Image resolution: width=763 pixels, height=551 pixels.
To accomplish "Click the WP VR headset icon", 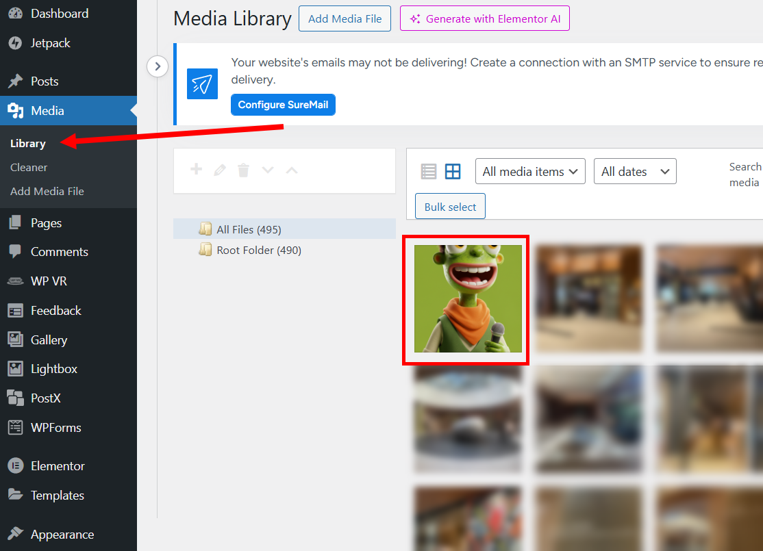I will pos(15,281).
